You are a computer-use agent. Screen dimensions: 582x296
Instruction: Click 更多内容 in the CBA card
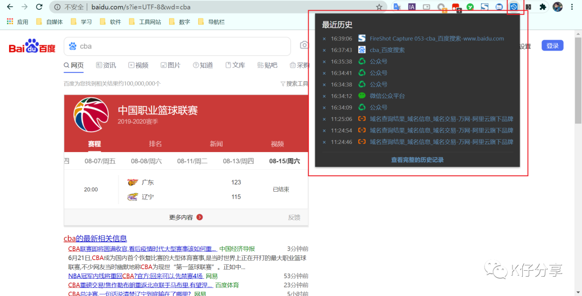186,217
